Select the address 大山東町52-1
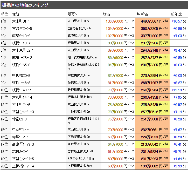The image size is (188, 170). pyautogui.click(x=23, y=50)
